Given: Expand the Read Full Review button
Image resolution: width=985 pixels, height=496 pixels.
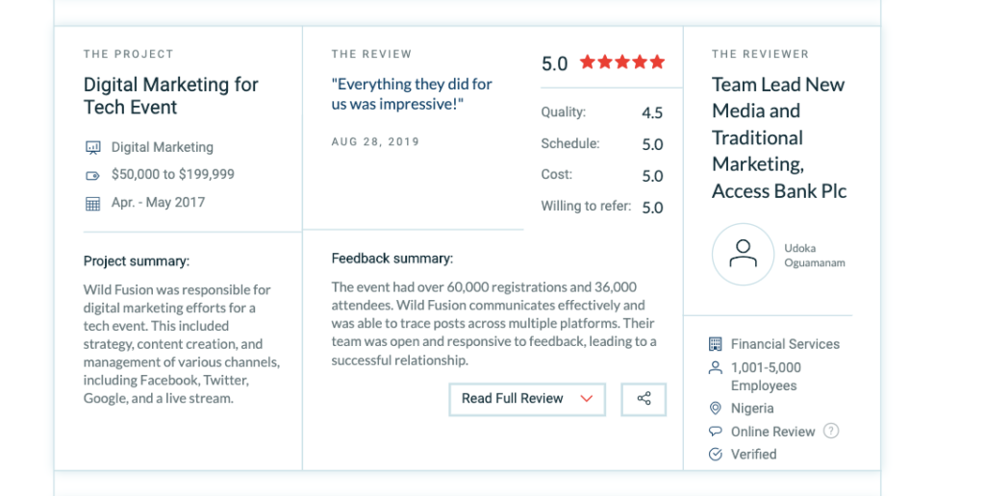Looking at the screenshot, I should pos(527,399).
